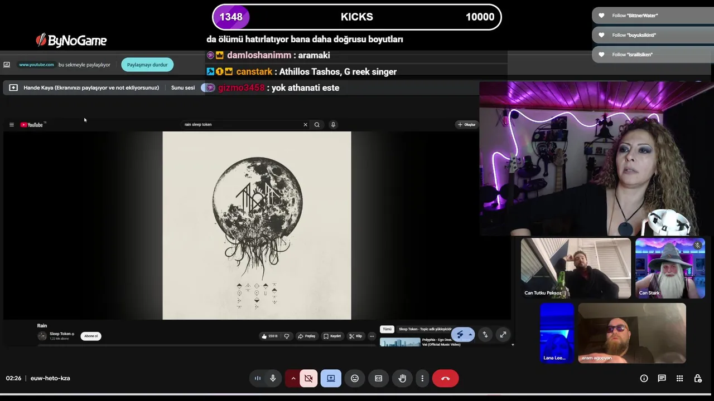Click the YouTube search magnifier button

[x=317, y=125]
